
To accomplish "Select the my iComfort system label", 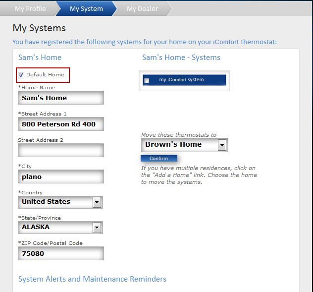I will point(181,80).
